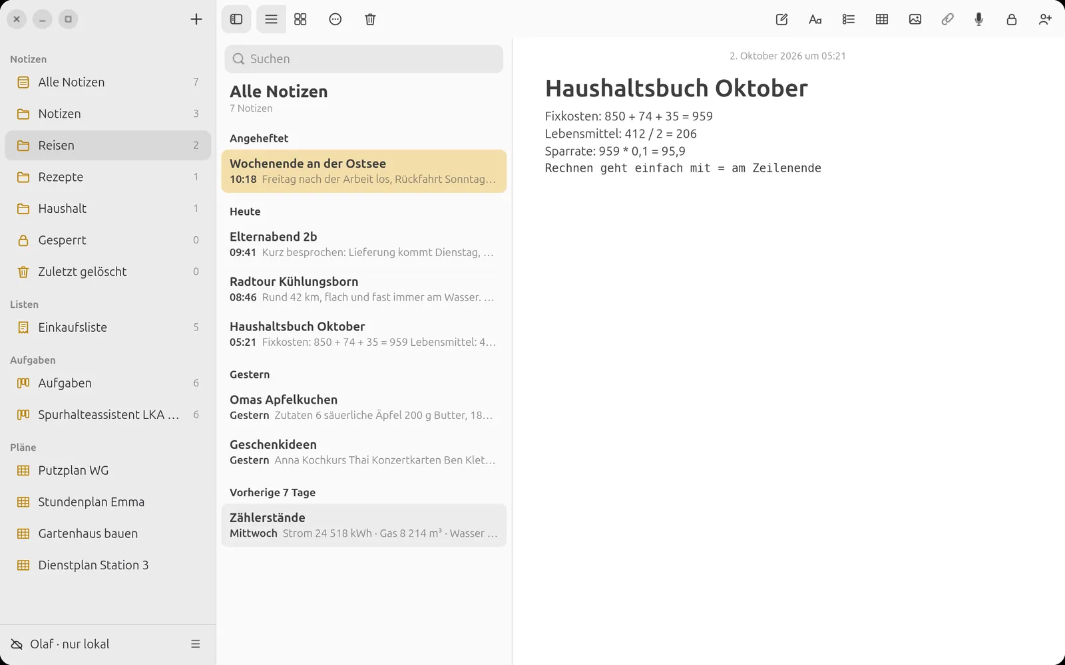1065x665 pixels.
Task: Open the Aufgaben board
Action: click(108, 383)
